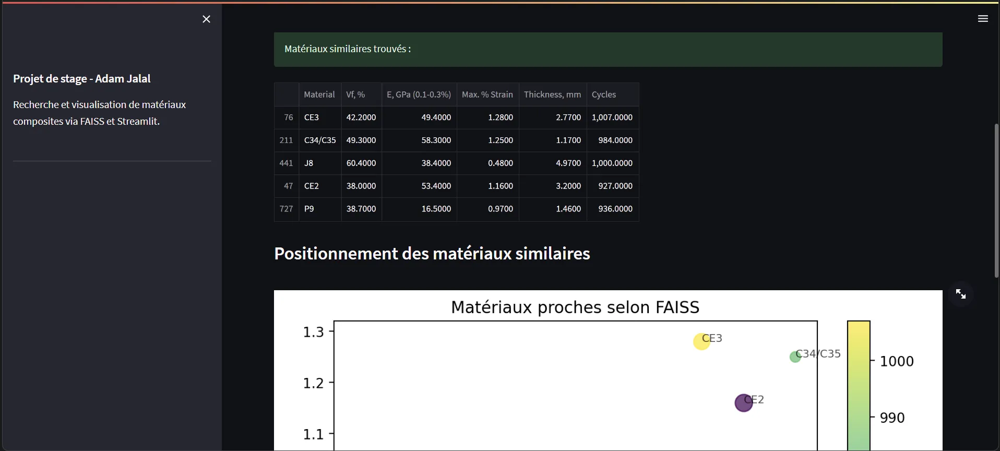Close the sidebar with the X icon
This screenshot has height=451, width=1000.
point(207,19)
